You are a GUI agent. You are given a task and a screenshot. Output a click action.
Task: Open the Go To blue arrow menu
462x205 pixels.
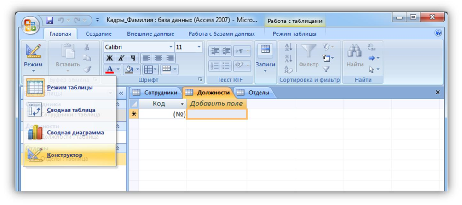click(x=374, y=58)
